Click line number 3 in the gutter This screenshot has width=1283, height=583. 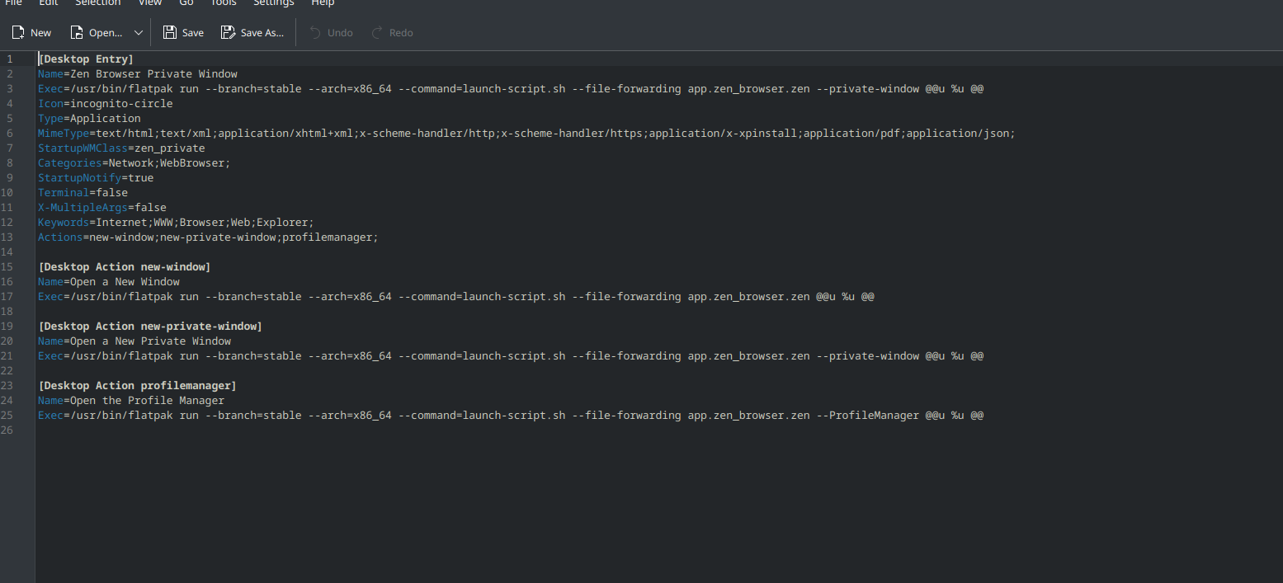point(9,89)
